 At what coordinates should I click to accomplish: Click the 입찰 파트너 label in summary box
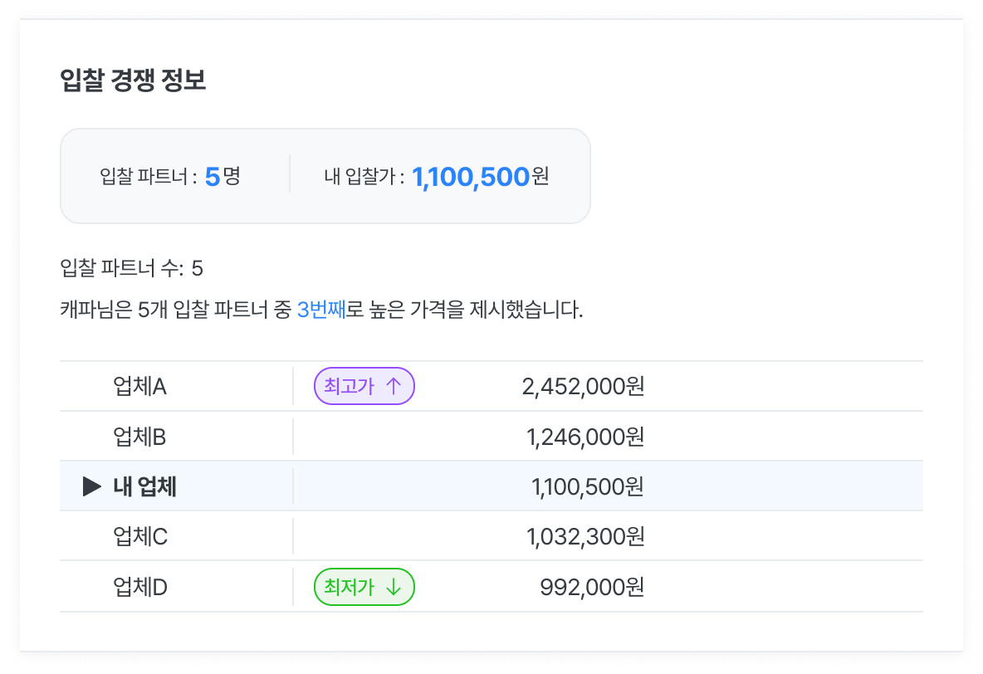click(x=148, y=176)
